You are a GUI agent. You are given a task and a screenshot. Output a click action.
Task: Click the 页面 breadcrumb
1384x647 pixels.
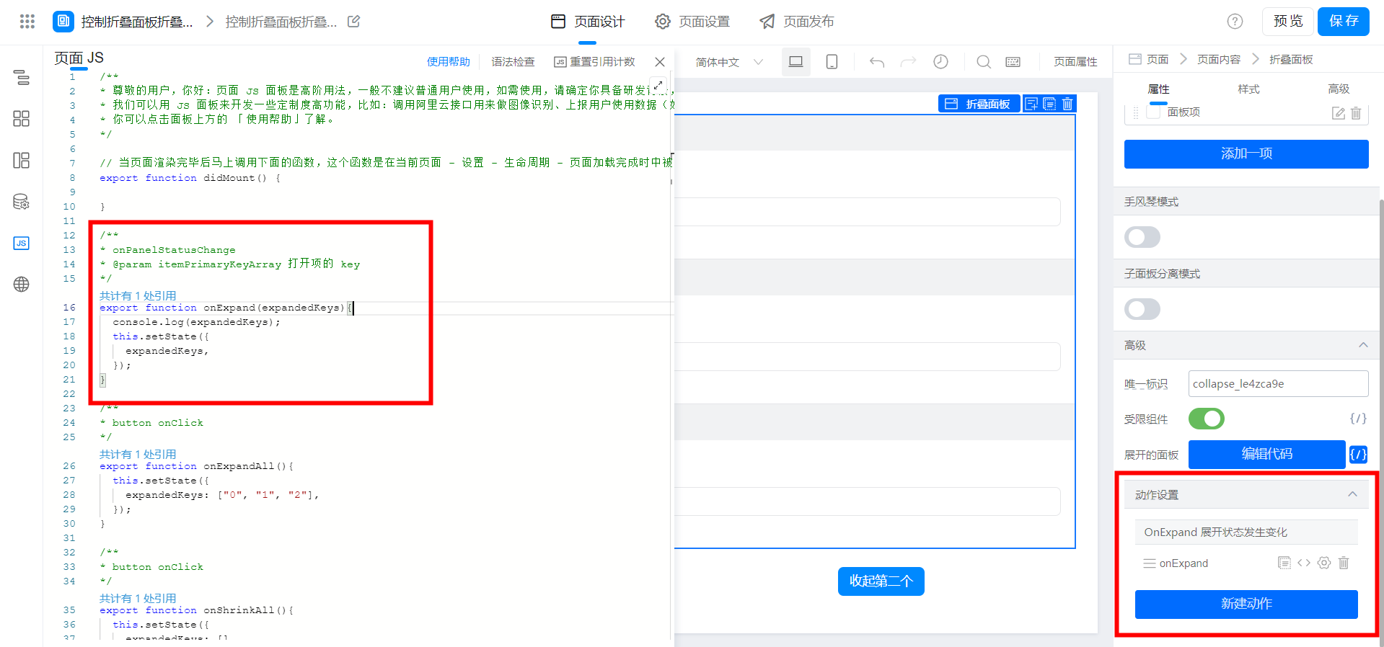[x=1148, y=59]
